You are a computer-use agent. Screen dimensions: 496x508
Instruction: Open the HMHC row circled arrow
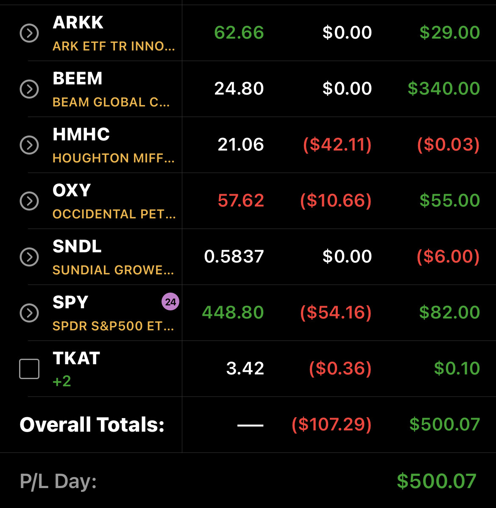coord(29,145)
